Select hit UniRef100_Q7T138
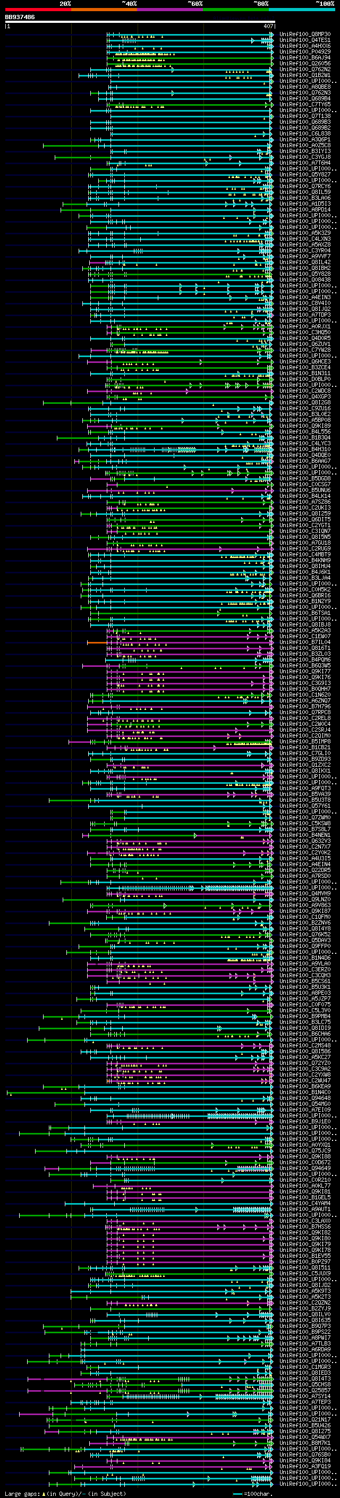Image resolution: width=340 pixels, height=1498 pixels. 305,116
